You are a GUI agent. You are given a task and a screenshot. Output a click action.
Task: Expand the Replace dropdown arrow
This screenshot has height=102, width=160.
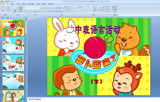click(x=118, y=9)
